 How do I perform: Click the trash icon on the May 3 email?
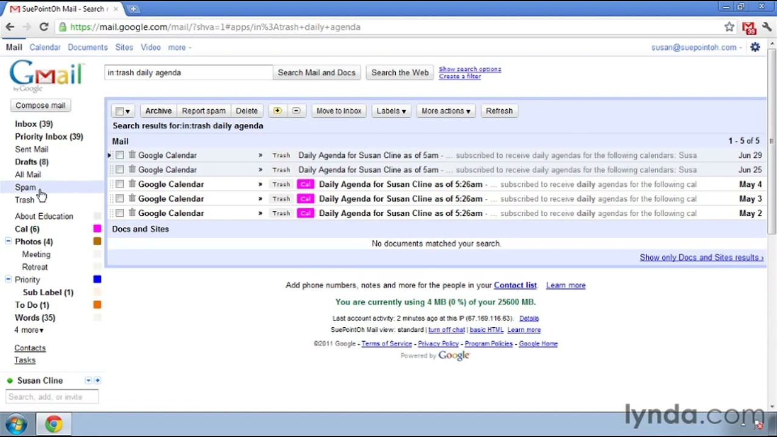132,198
